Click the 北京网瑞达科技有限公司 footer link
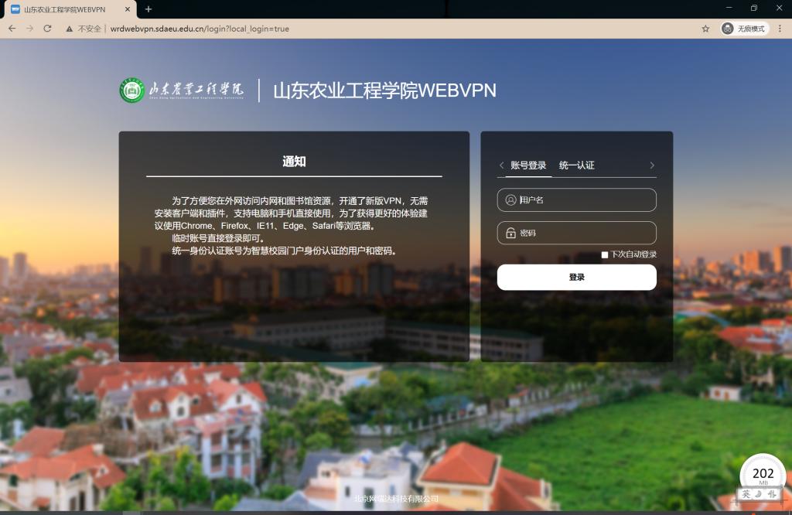 pyautogui.click(x=396, y=499)
